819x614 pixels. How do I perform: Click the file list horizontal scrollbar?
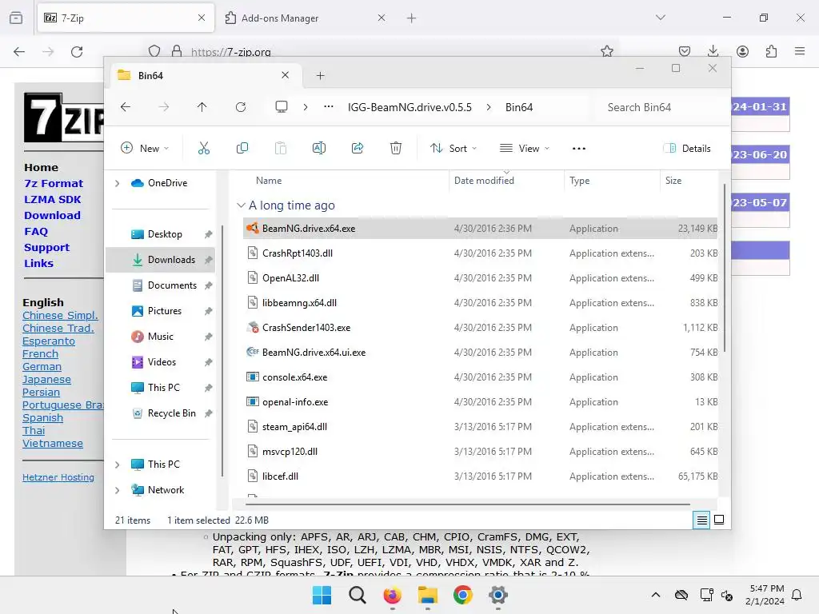click(467, 504)
